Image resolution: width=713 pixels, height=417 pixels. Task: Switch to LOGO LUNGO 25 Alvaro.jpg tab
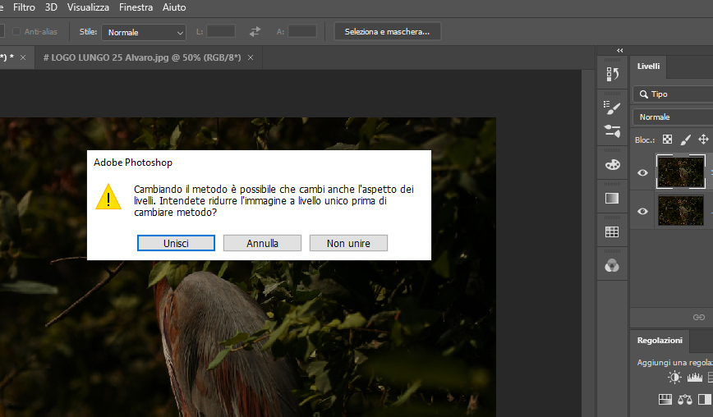[x=142, y=57]
